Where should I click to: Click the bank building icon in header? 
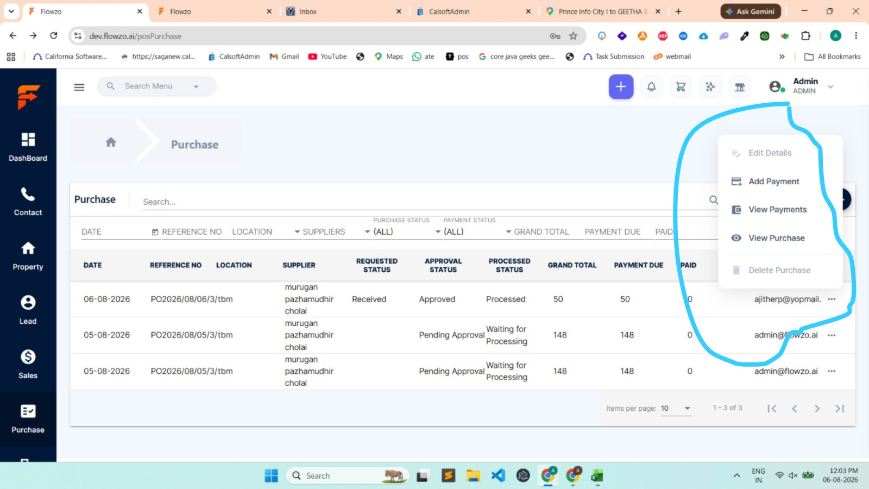pyautogui.click(x=740, y=87)
